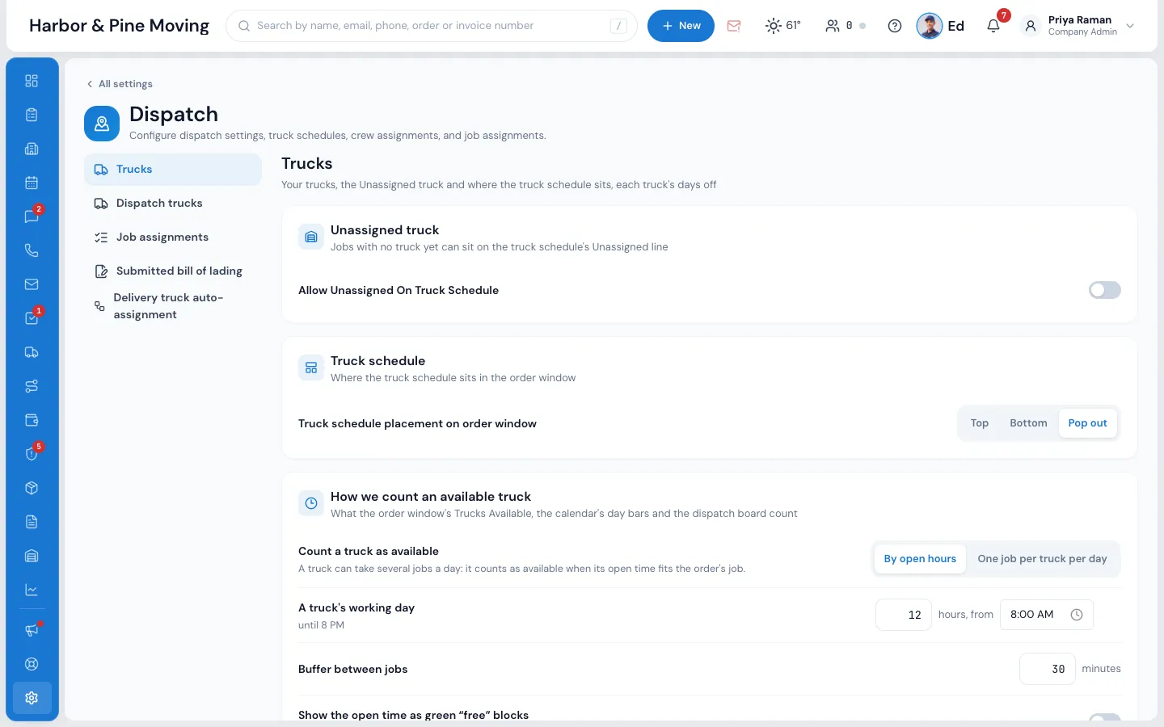The height and width of the screenshot is (727, 1164).
Task: Open the Trucks settings tab
Action: 173,170
